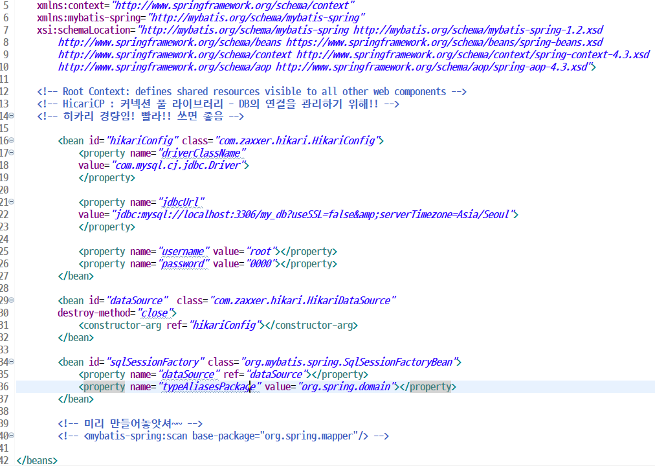Collapse the jdbcUrl property fold at line 21
This screenshot has height=466, width=655.
[x=12, y=202]
